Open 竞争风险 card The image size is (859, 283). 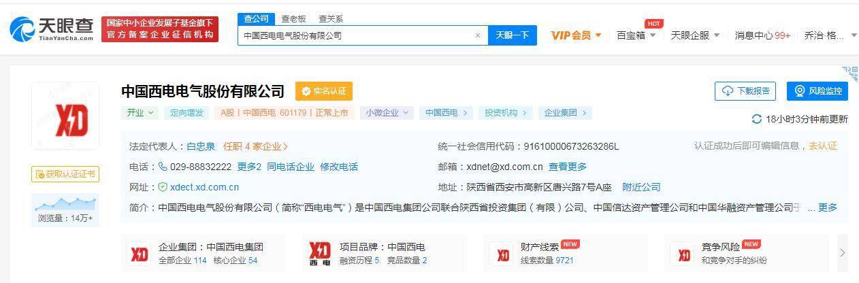point(722,253)
